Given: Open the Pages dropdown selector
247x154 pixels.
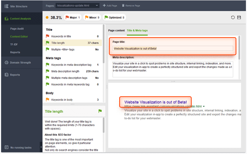Looking at the screenshot, I should click(x=77, y=6).
